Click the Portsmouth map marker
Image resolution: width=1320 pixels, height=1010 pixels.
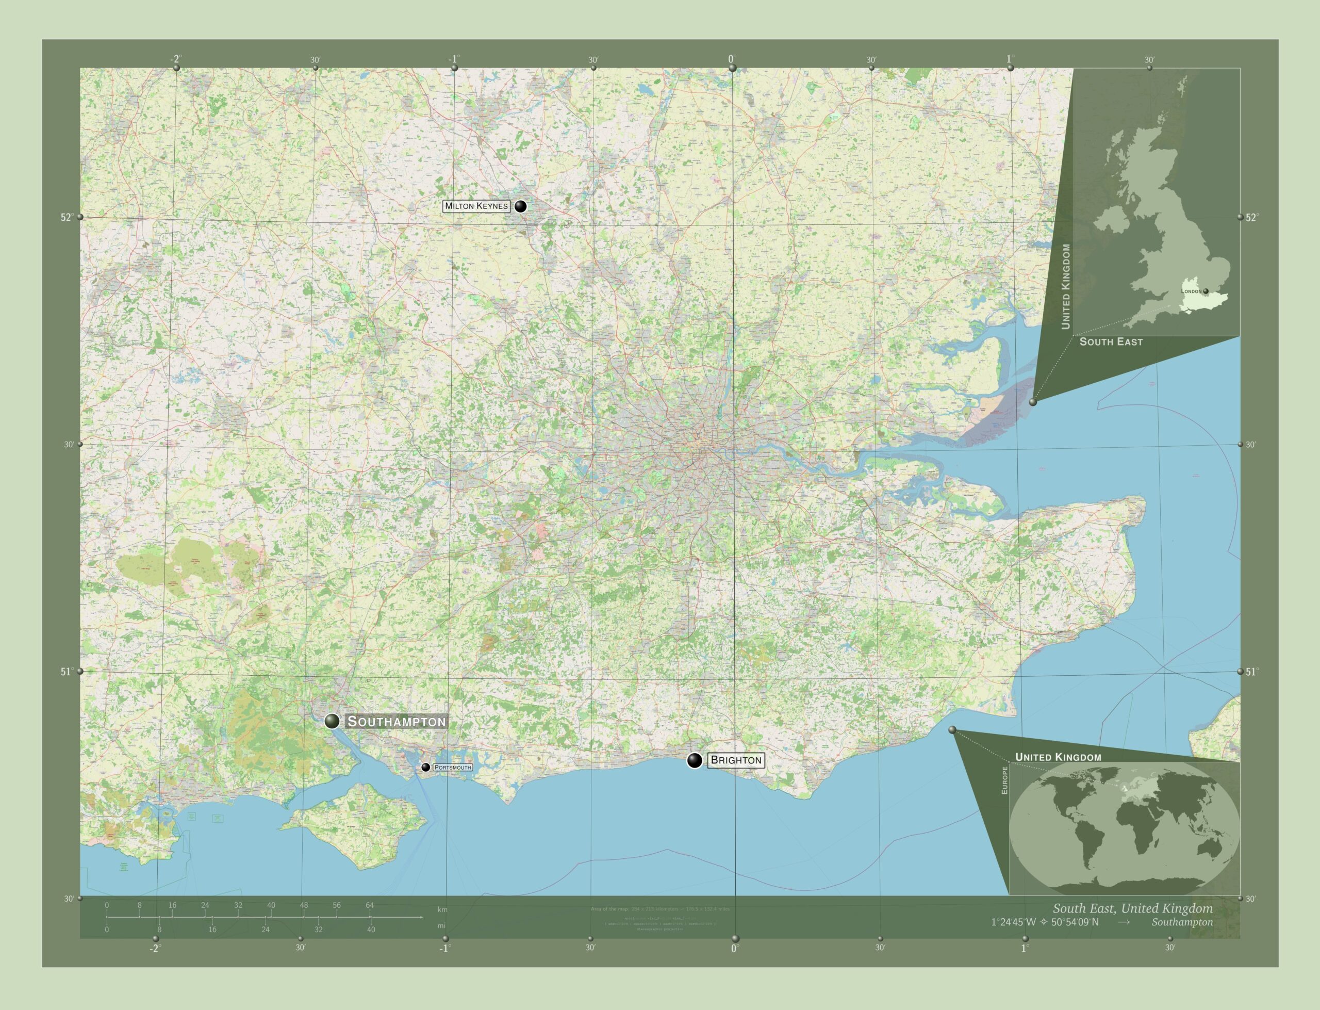click(x=426, y=767)
